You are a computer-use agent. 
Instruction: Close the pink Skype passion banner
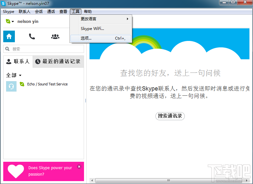click(x=79, y=167)
